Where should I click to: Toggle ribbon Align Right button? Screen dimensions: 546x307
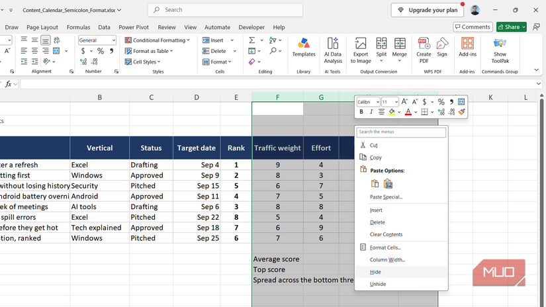click(x=45, y=51)
